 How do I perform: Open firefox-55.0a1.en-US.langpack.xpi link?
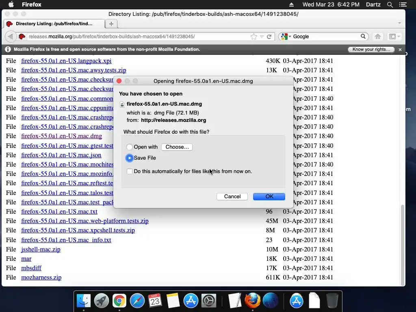[66, 61]
